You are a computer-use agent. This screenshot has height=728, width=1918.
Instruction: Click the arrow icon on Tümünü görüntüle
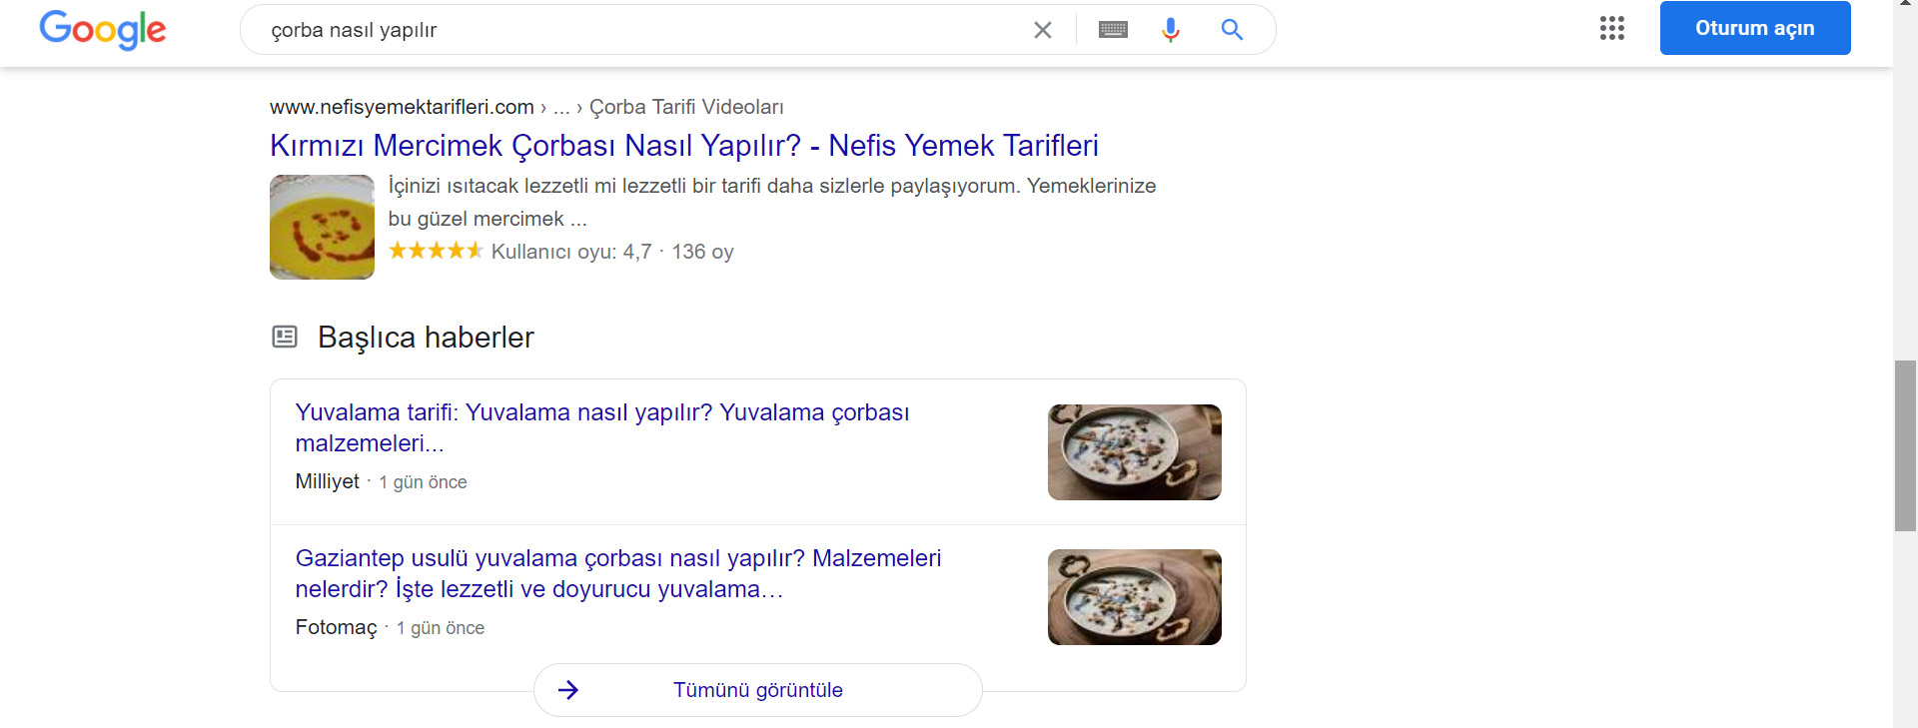(569, 689)
